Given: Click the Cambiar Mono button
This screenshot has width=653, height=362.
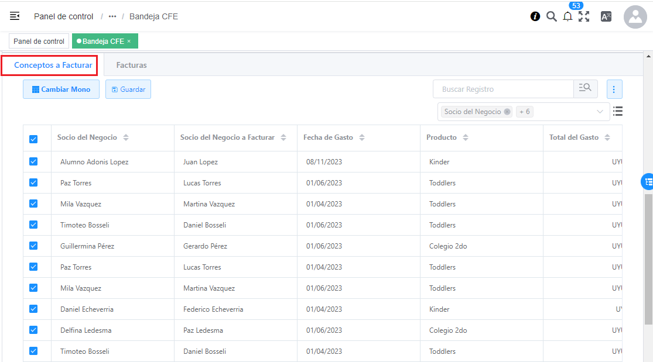Looking at the screenshot, I should click(x=61, y=89).
